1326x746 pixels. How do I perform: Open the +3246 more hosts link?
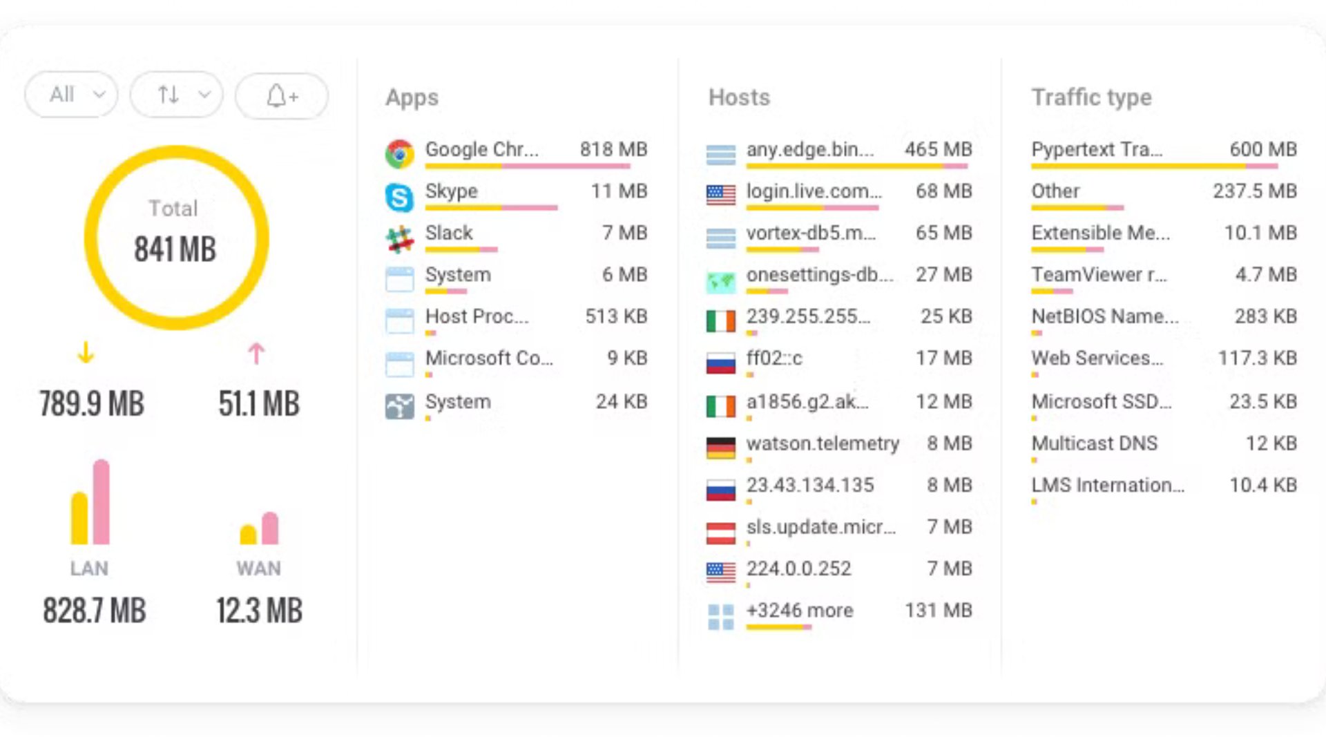pos(800,611)
